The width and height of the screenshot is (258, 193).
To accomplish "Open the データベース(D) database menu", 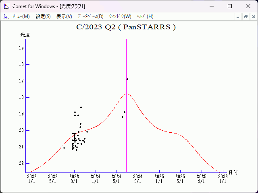I will [x=90, y=16].
